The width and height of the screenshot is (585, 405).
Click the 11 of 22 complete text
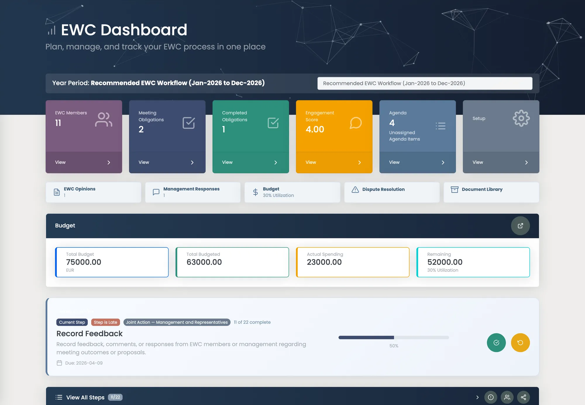click(252, 322)
